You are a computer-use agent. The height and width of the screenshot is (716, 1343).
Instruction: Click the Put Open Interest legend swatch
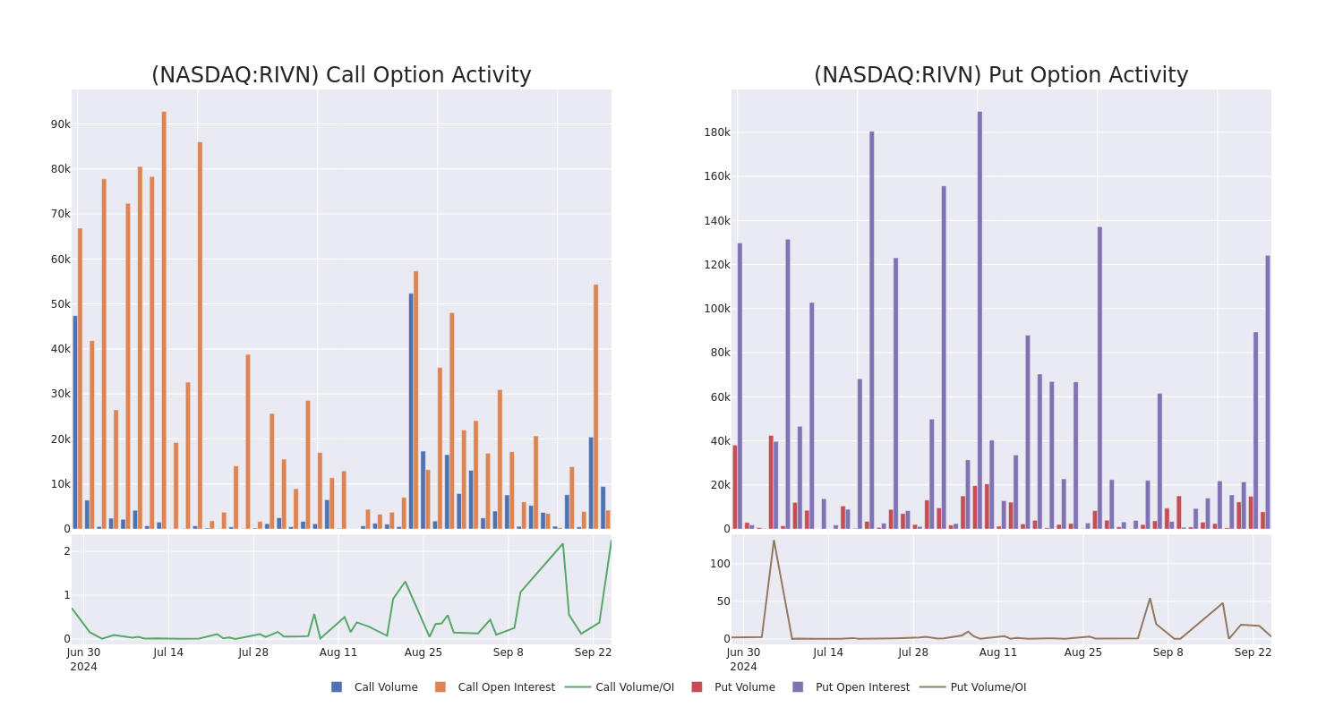798,687
